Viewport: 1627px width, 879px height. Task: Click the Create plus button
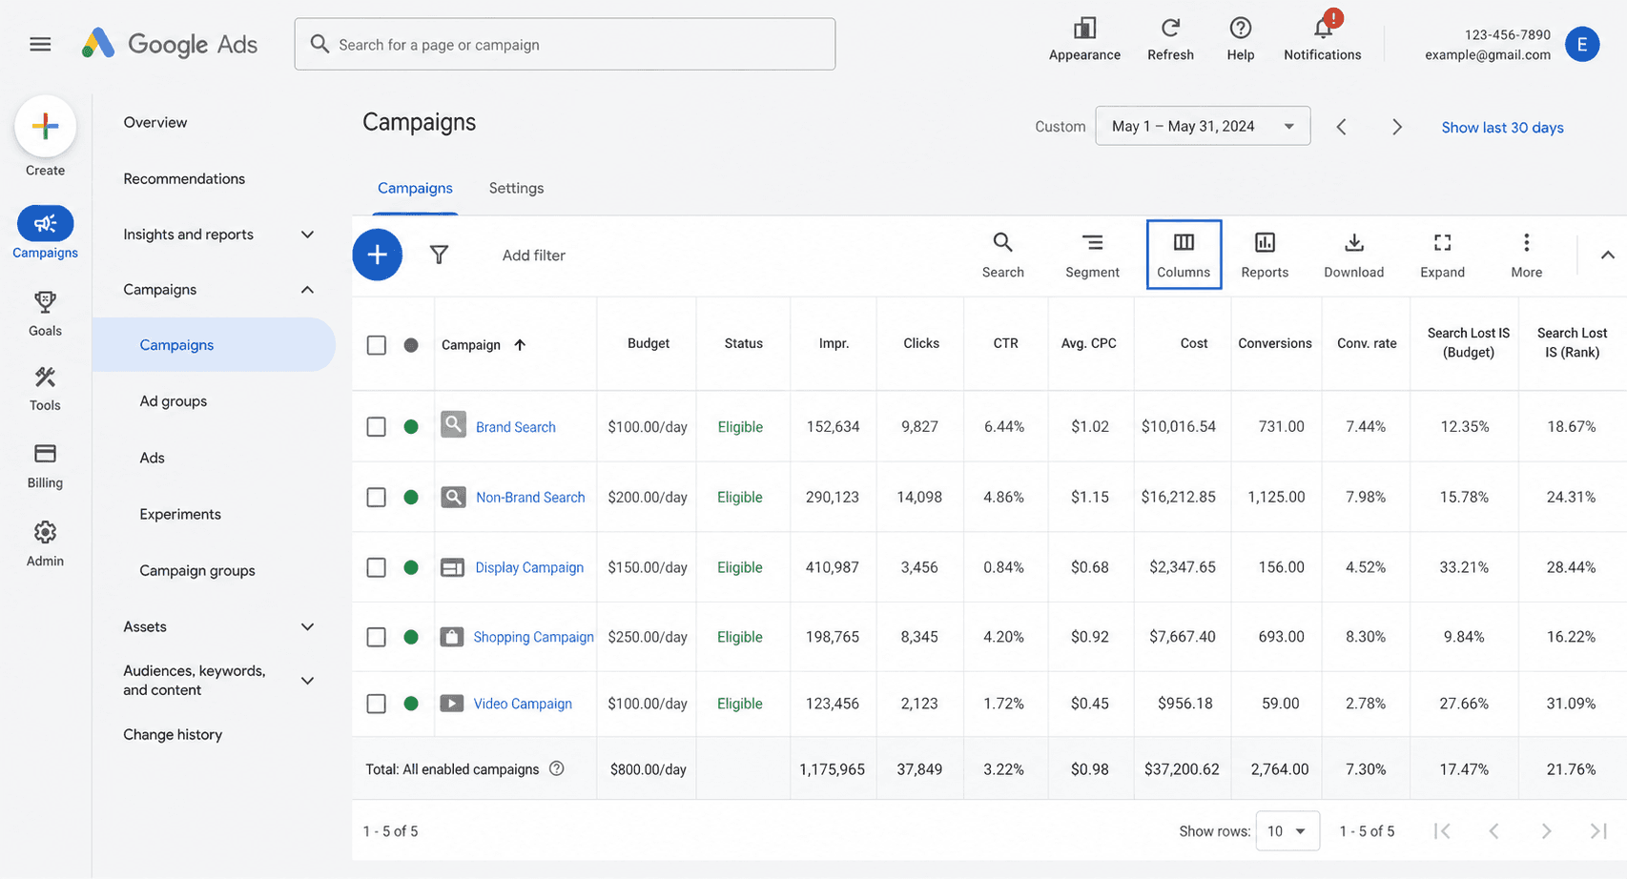(45, 126)
